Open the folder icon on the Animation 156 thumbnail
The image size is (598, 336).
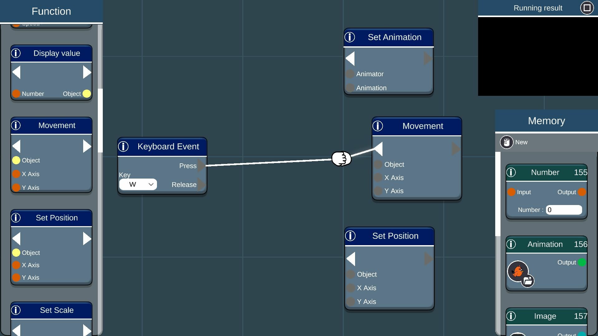[x=529, y=281]
